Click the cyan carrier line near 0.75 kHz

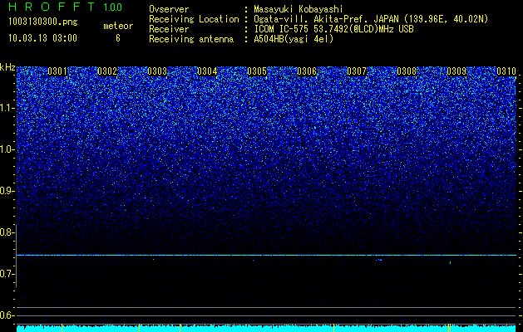266,255
